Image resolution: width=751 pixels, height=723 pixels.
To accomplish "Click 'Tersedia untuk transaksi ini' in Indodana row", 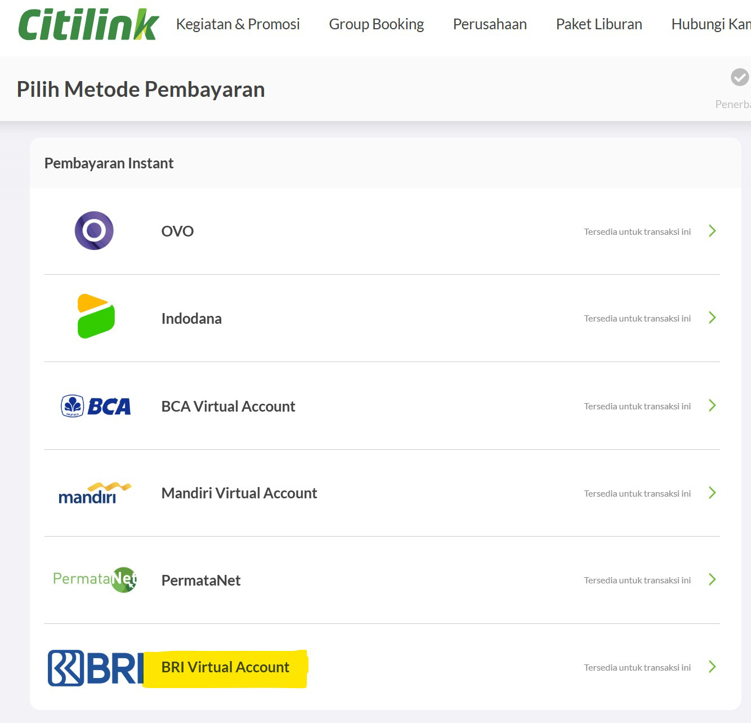I will click(x=637, y=318).
